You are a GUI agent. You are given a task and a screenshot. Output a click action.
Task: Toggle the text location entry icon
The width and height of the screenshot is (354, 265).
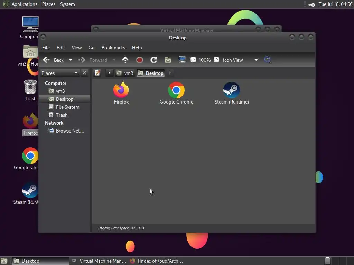coord(97,73)
